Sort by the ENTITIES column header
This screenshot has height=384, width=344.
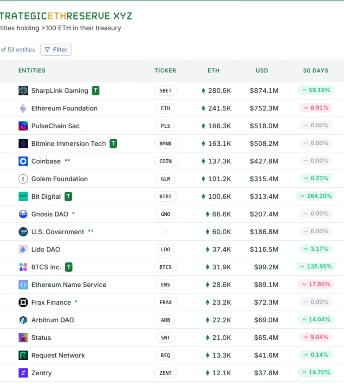tap(32, 71)
